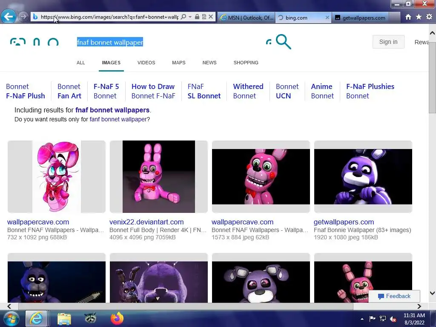Image resolution: width=436 pixels, height=327 pixels.
Task: Click the teal Bing search magnifier button
Action: tap(283, 42)
